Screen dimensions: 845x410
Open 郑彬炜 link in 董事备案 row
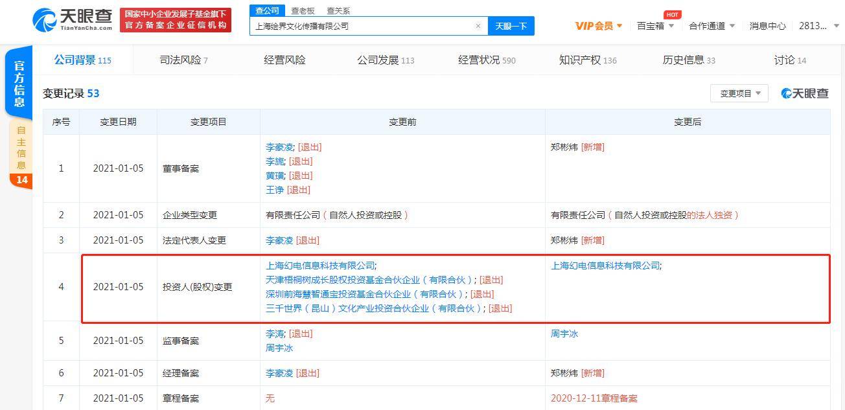point(564,147)
